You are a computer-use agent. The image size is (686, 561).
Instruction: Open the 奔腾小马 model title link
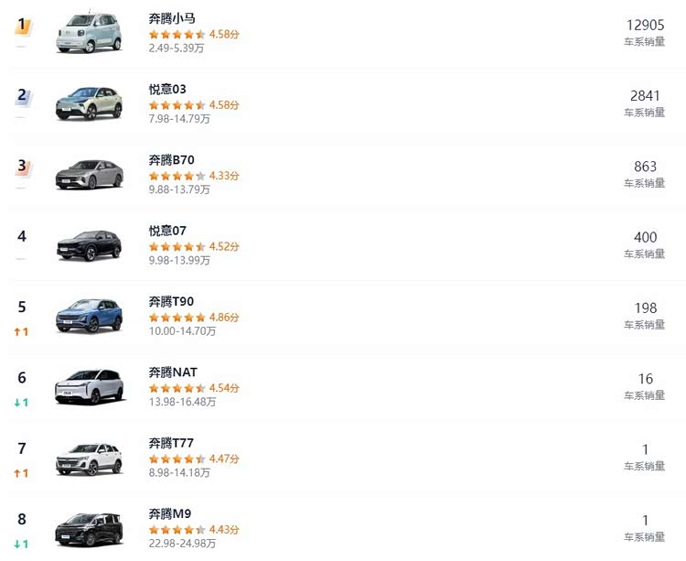click(x=172, y=18)
